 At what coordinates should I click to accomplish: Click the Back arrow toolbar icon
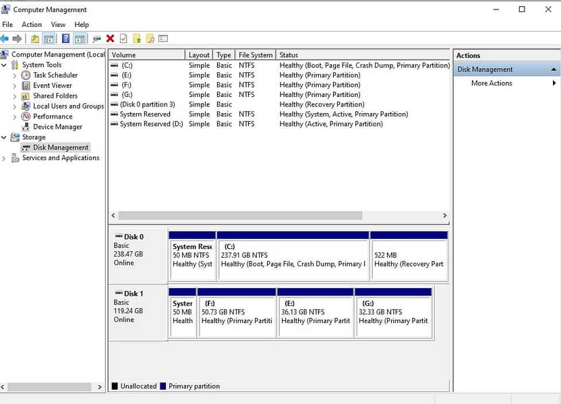pyautogui.click(x=4, y=38)
